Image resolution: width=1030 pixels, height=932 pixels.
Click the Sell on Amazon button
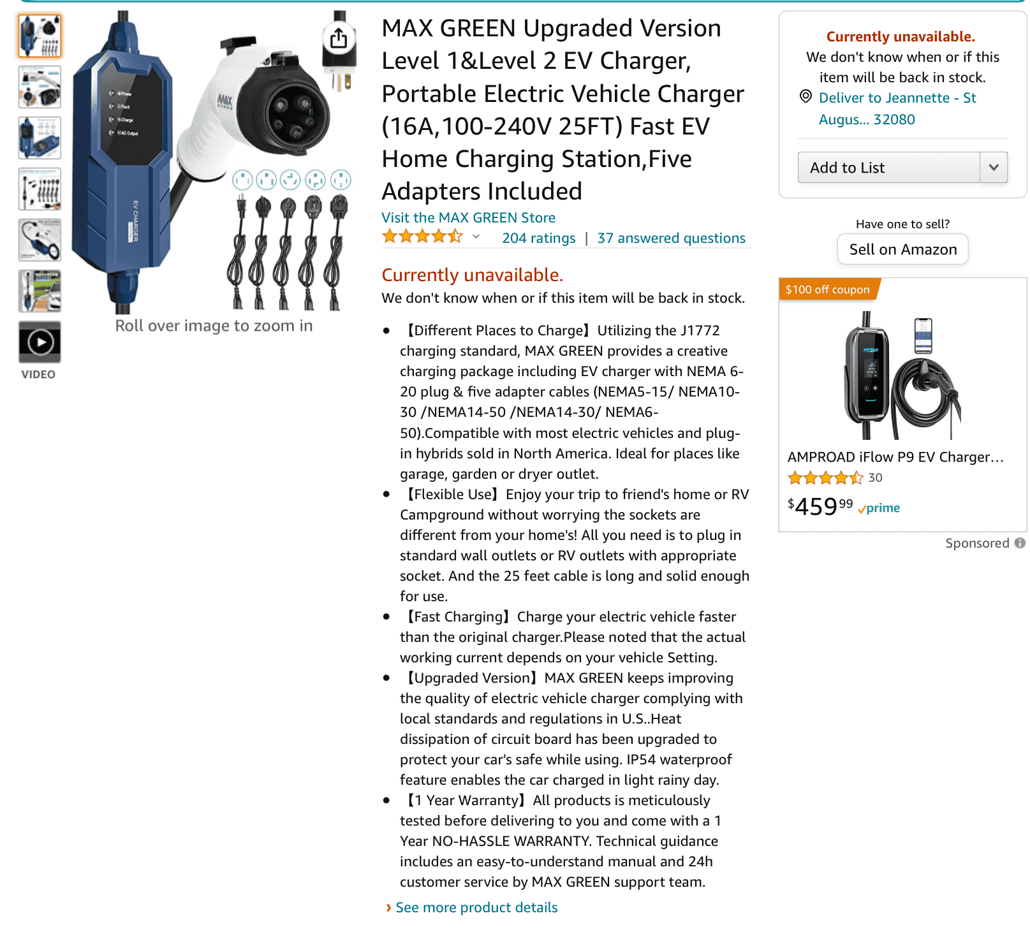(902, 249)
